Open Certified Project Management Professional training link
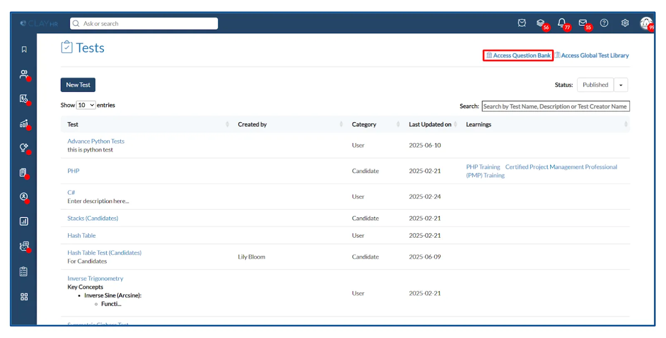The image size is (666, 338). tap(542, 171)
